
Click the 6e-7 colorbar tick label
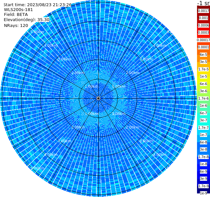(204, 113)
